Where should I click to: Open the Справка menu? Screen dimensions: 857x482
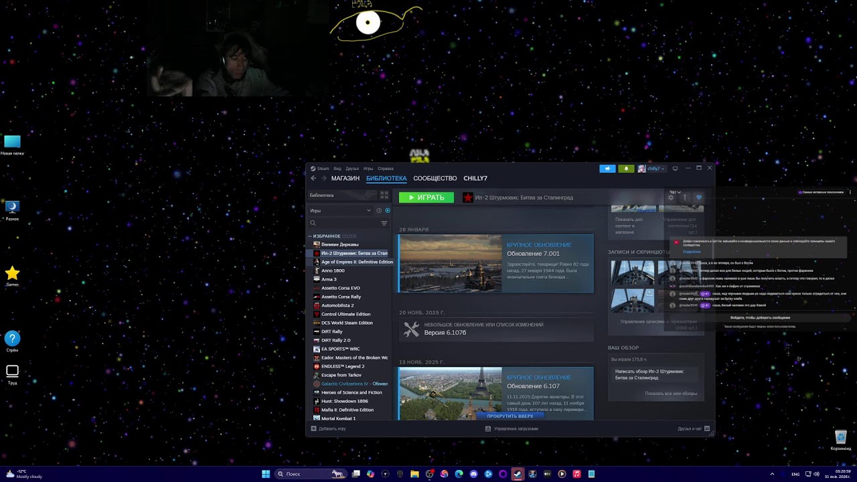pyautogui.click(x=386, y=169)
